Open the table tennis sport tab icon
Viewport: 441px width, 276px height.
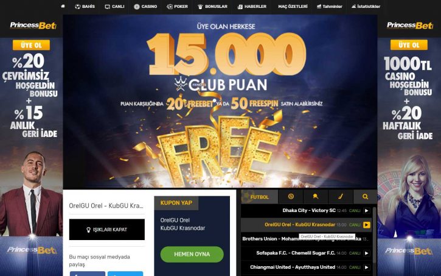tap(316, 197)
